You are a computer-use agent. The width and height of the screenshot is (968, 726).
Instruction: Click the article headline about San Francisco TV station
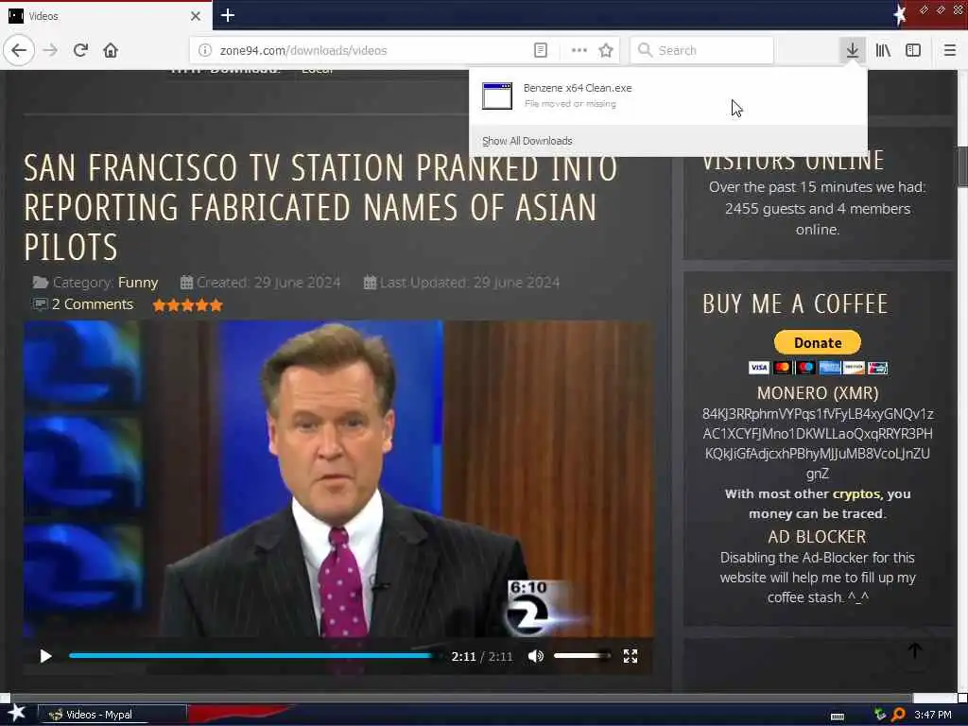(321, 207)
